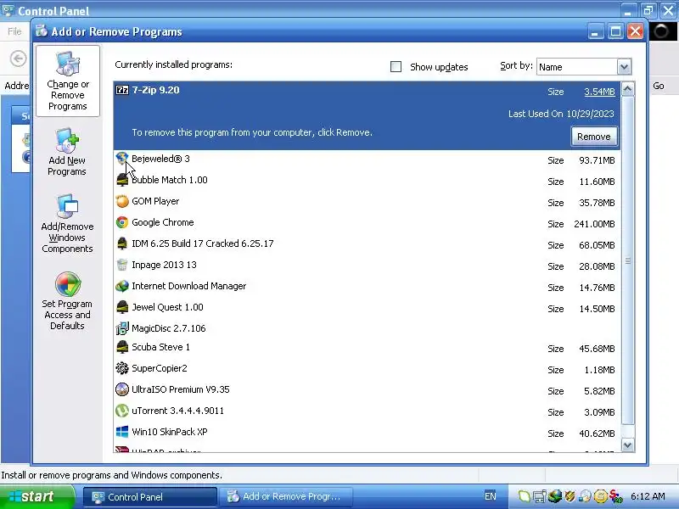The image size is (679, 509).
Task: Click the Internet Download Manager icon
Action: [122, 286]
